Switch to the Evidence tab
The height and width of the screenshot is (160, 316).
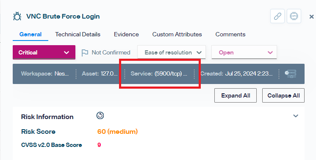coord(126,34)
